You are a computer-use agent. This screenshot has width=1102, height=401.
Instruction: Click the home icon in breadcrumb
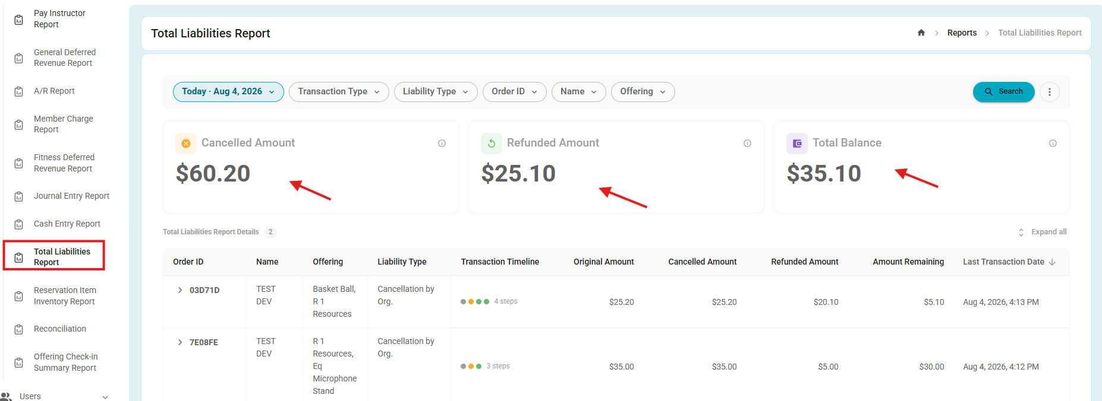click(x=921, y=33)
